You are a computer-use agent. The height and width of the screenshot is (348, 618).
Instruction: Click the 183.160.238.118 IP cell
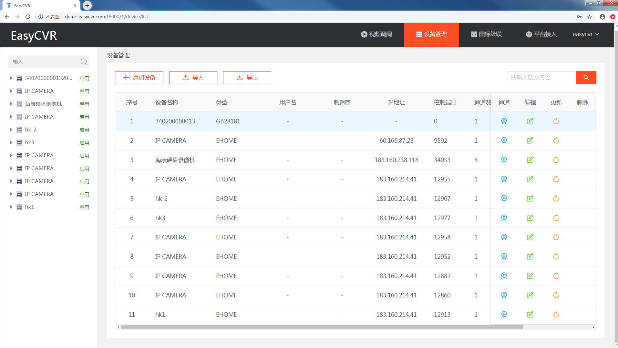396,160
